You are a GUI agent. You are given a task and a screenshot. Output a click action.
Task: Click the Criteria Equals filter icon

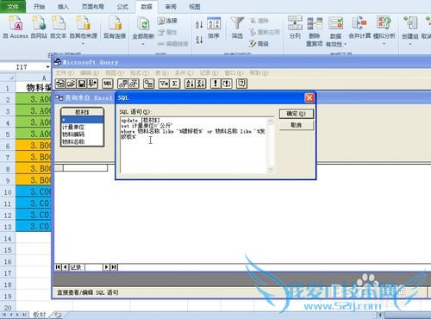pyautogui.click(x=164, y=84)
